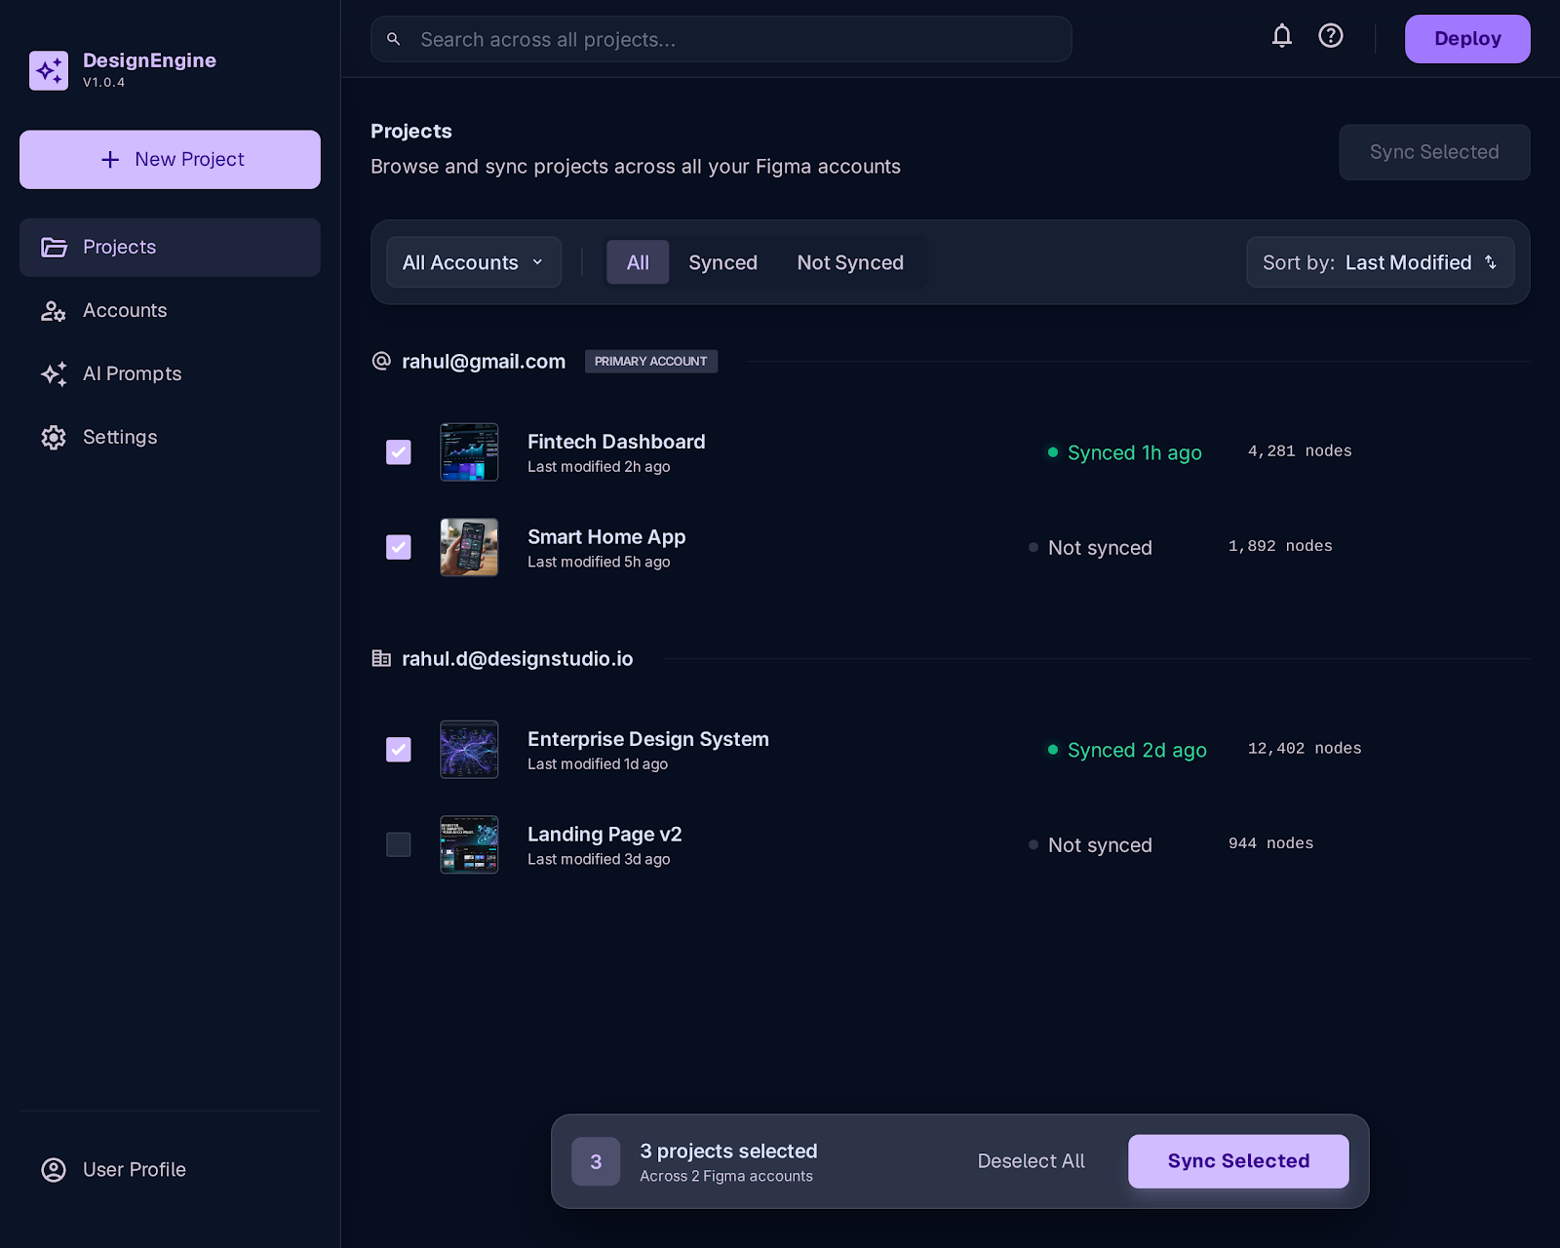The height and width of the screenshot is (1248, 1560).
Task: Open AI Prompts in the sidebar
Action: point(170,374)
